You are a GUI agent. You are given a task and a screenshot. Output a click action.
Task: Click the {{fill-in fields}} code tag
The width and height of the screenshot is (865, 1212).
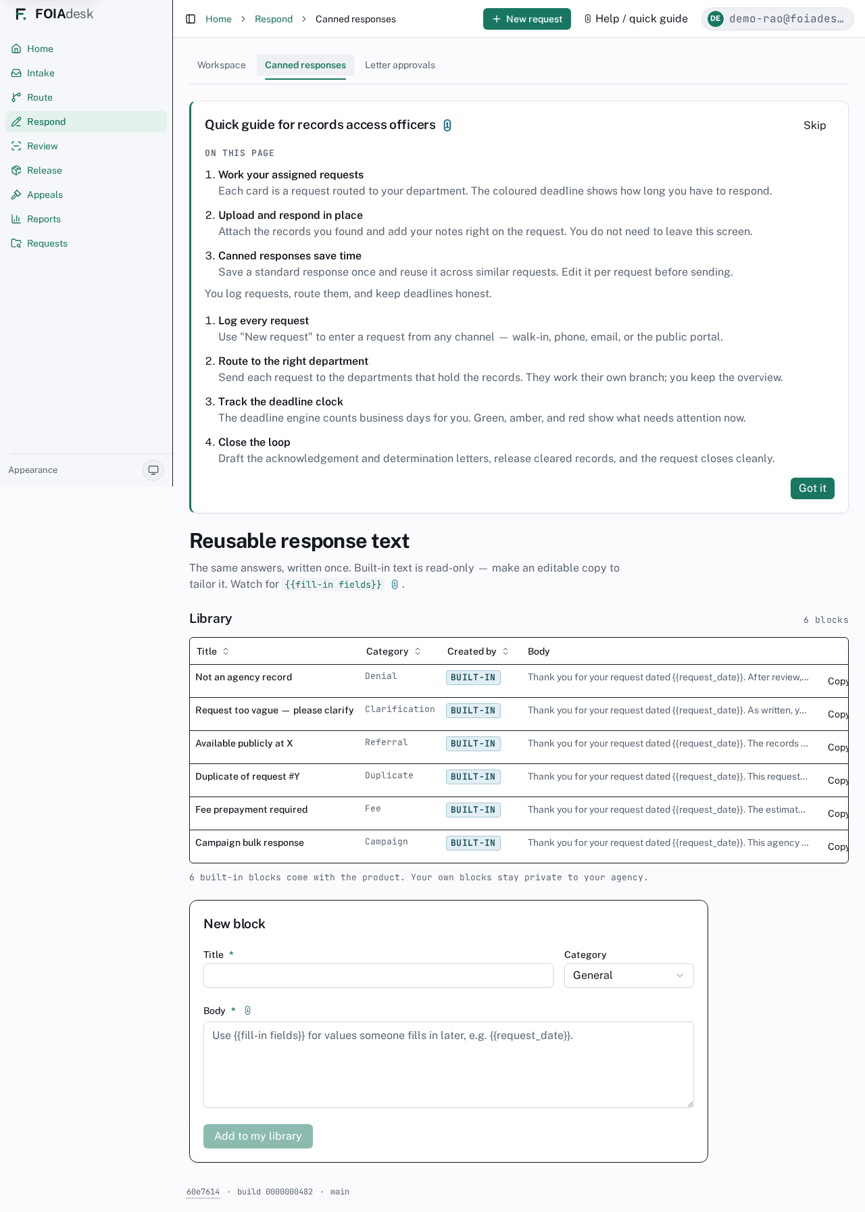point(333,584)
